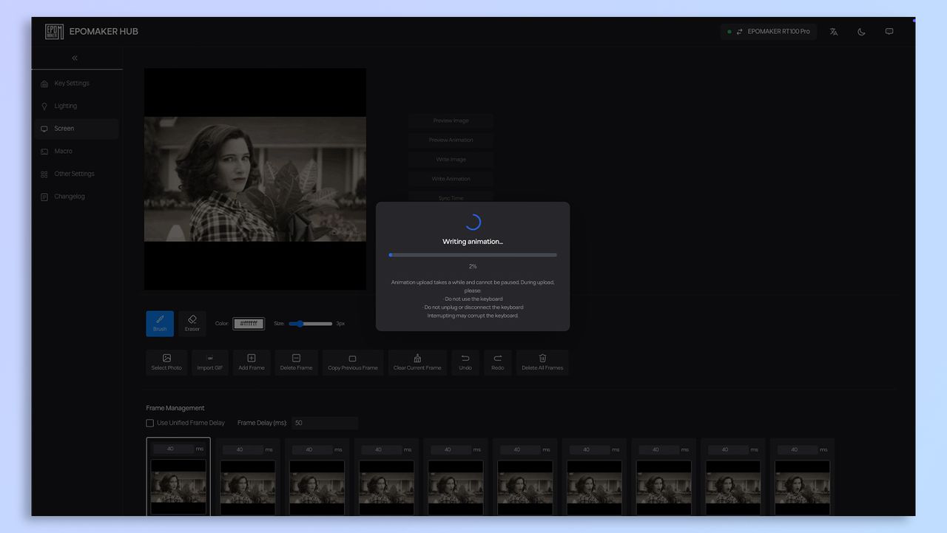Click the "Frame Management" heading text
947x533 pixels.
click(175, 408)
